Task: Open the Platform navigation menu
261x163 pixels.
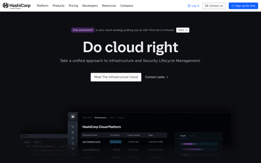Action: [43, 6]
